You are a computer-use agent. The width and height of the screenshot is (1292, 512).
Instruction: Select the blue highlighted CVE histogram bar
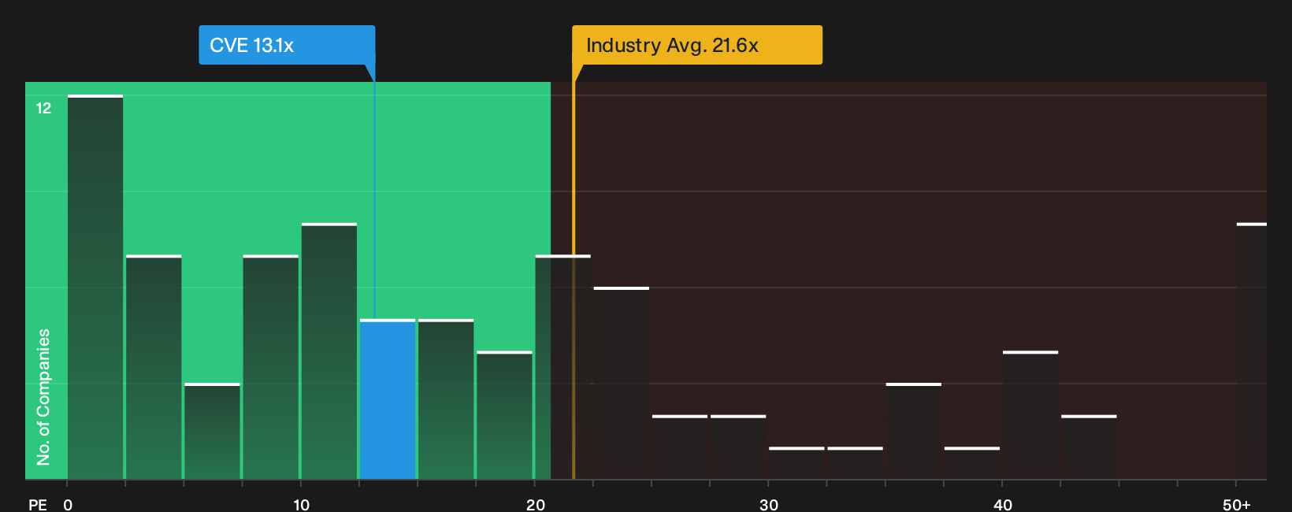pyautogui.click(x=388, y=399)
